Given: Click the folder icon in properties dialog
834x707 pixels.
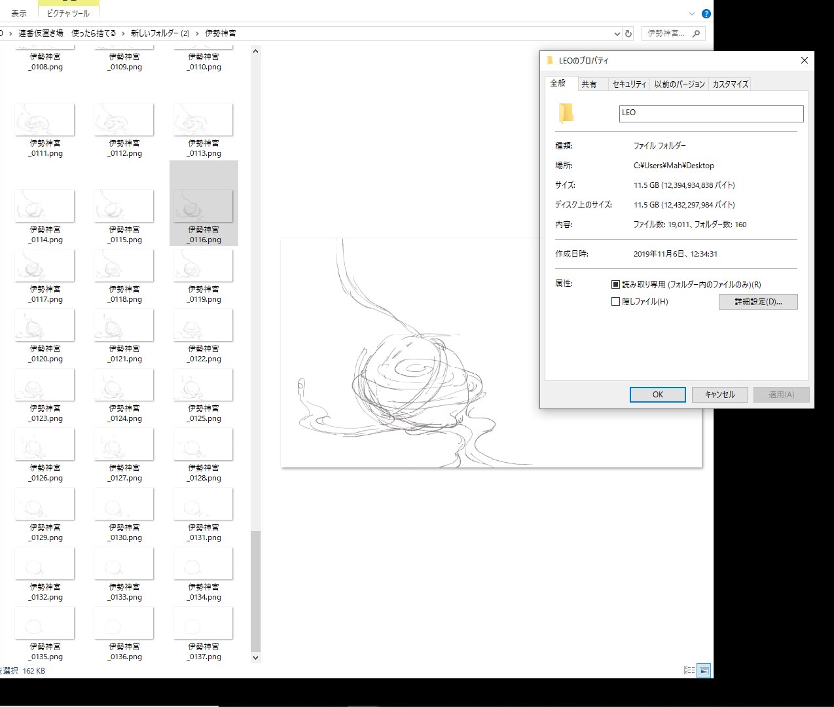Looking at the screenshot, I should (x=566, y=113).
